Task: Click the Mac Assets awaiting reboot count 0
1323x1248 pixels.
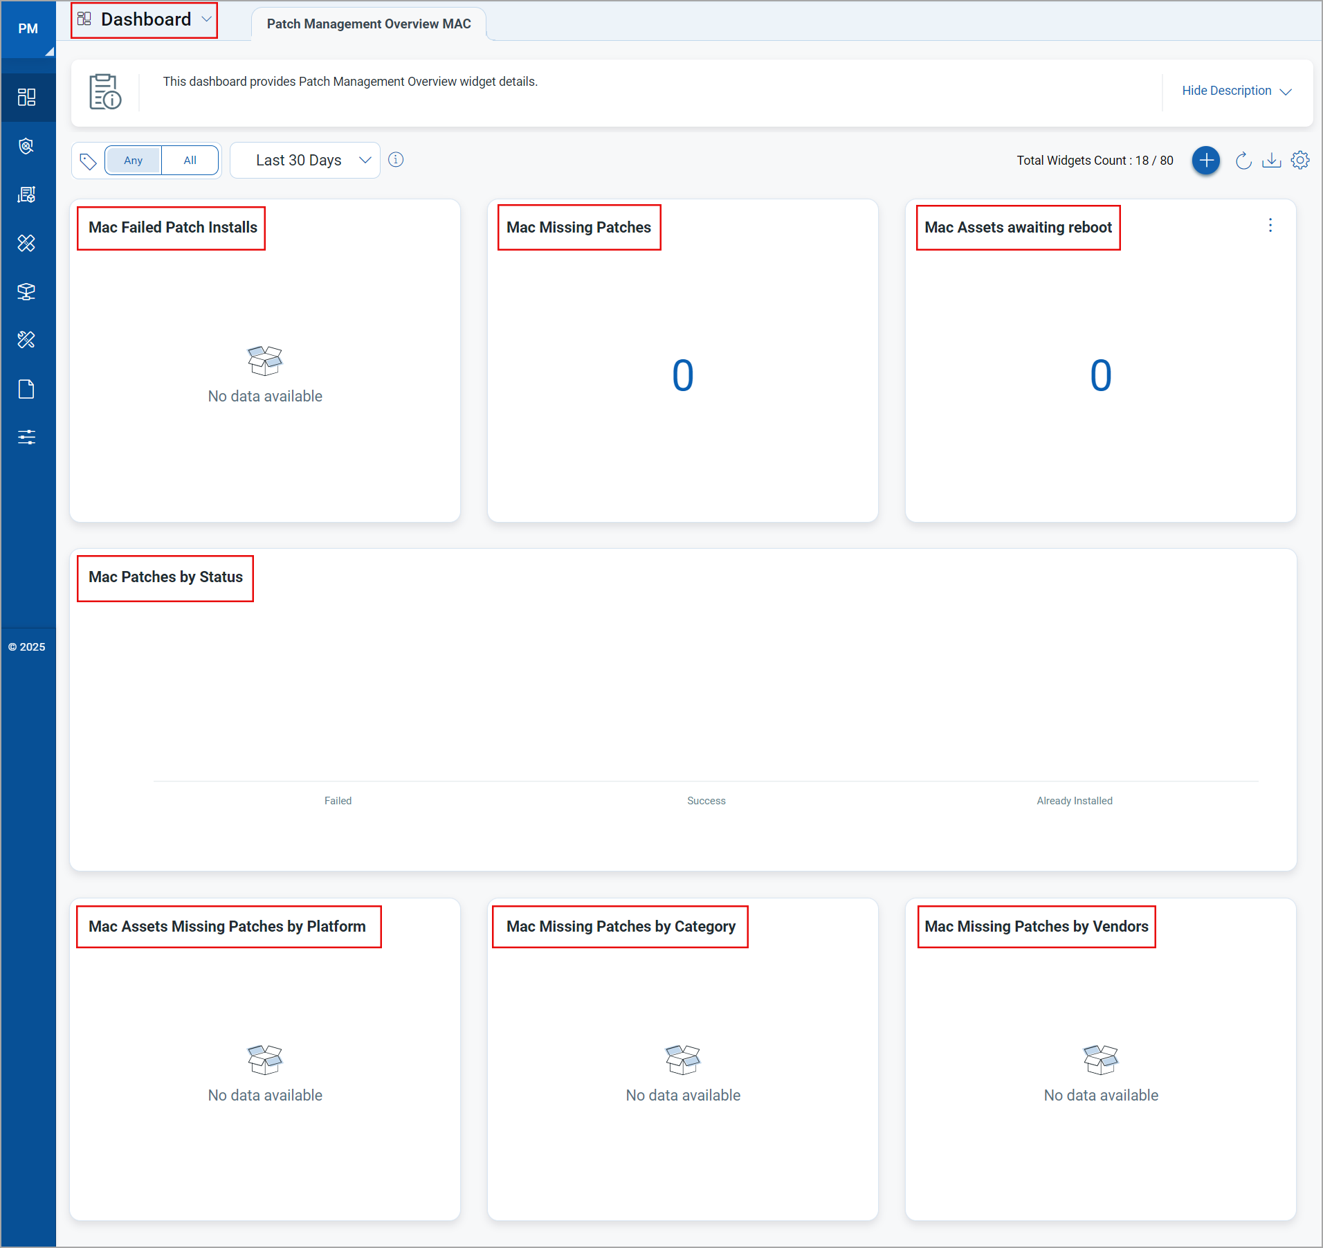Action: [x=1101, y=376]
